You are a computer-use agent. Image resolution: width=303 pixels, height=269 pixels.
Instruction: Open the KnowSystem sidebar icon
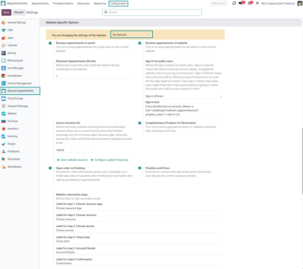(3, 76)
